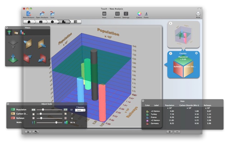Go to the home step in breadcrumb

click(29, 22)
